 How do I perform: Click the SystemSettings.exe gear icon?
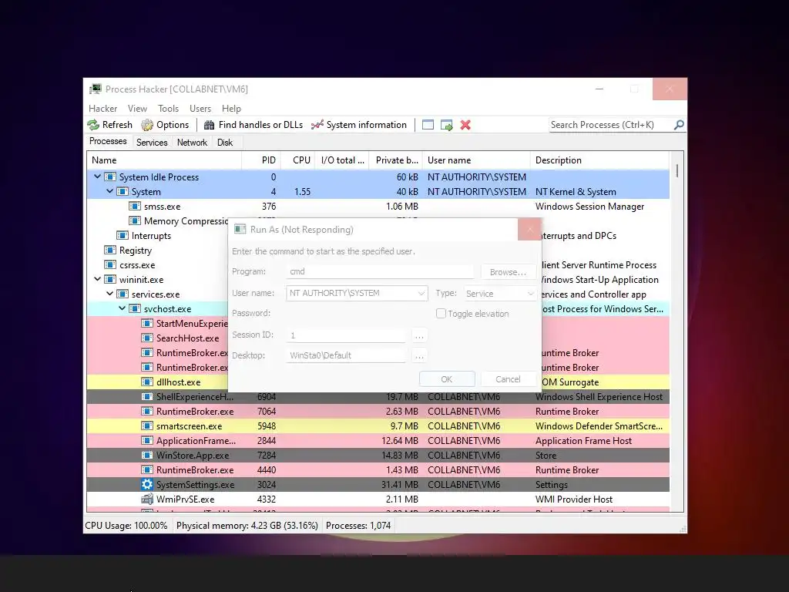click(x=147, y=484)
